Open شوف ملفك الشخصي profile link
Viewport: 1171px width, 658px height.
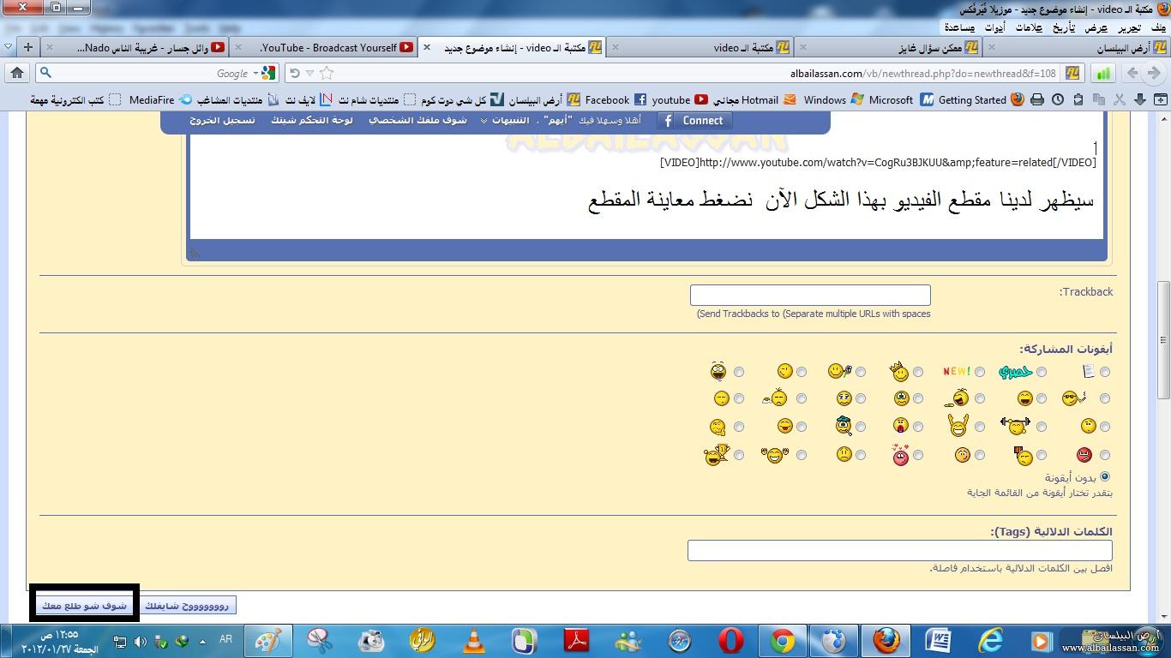(x=417, y=121)
